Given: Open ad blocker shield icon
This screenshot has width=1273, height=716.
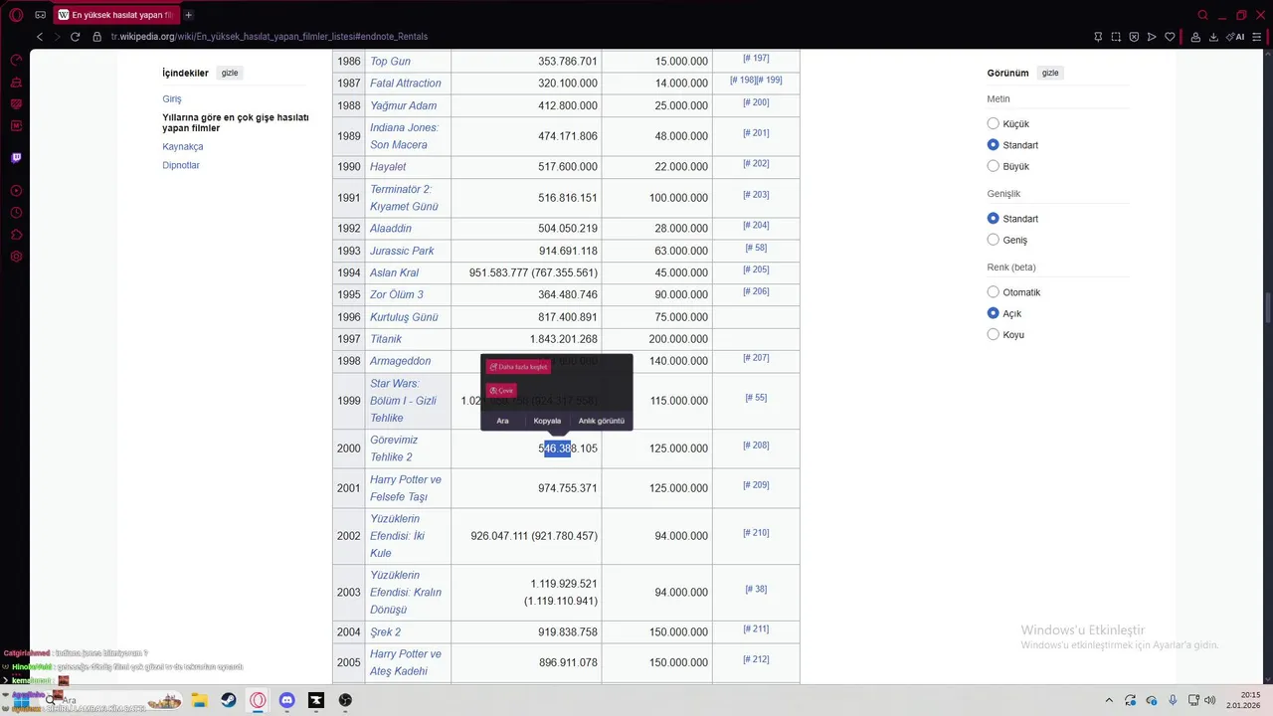Looking at the screenshot, I should click(1134, 37).
